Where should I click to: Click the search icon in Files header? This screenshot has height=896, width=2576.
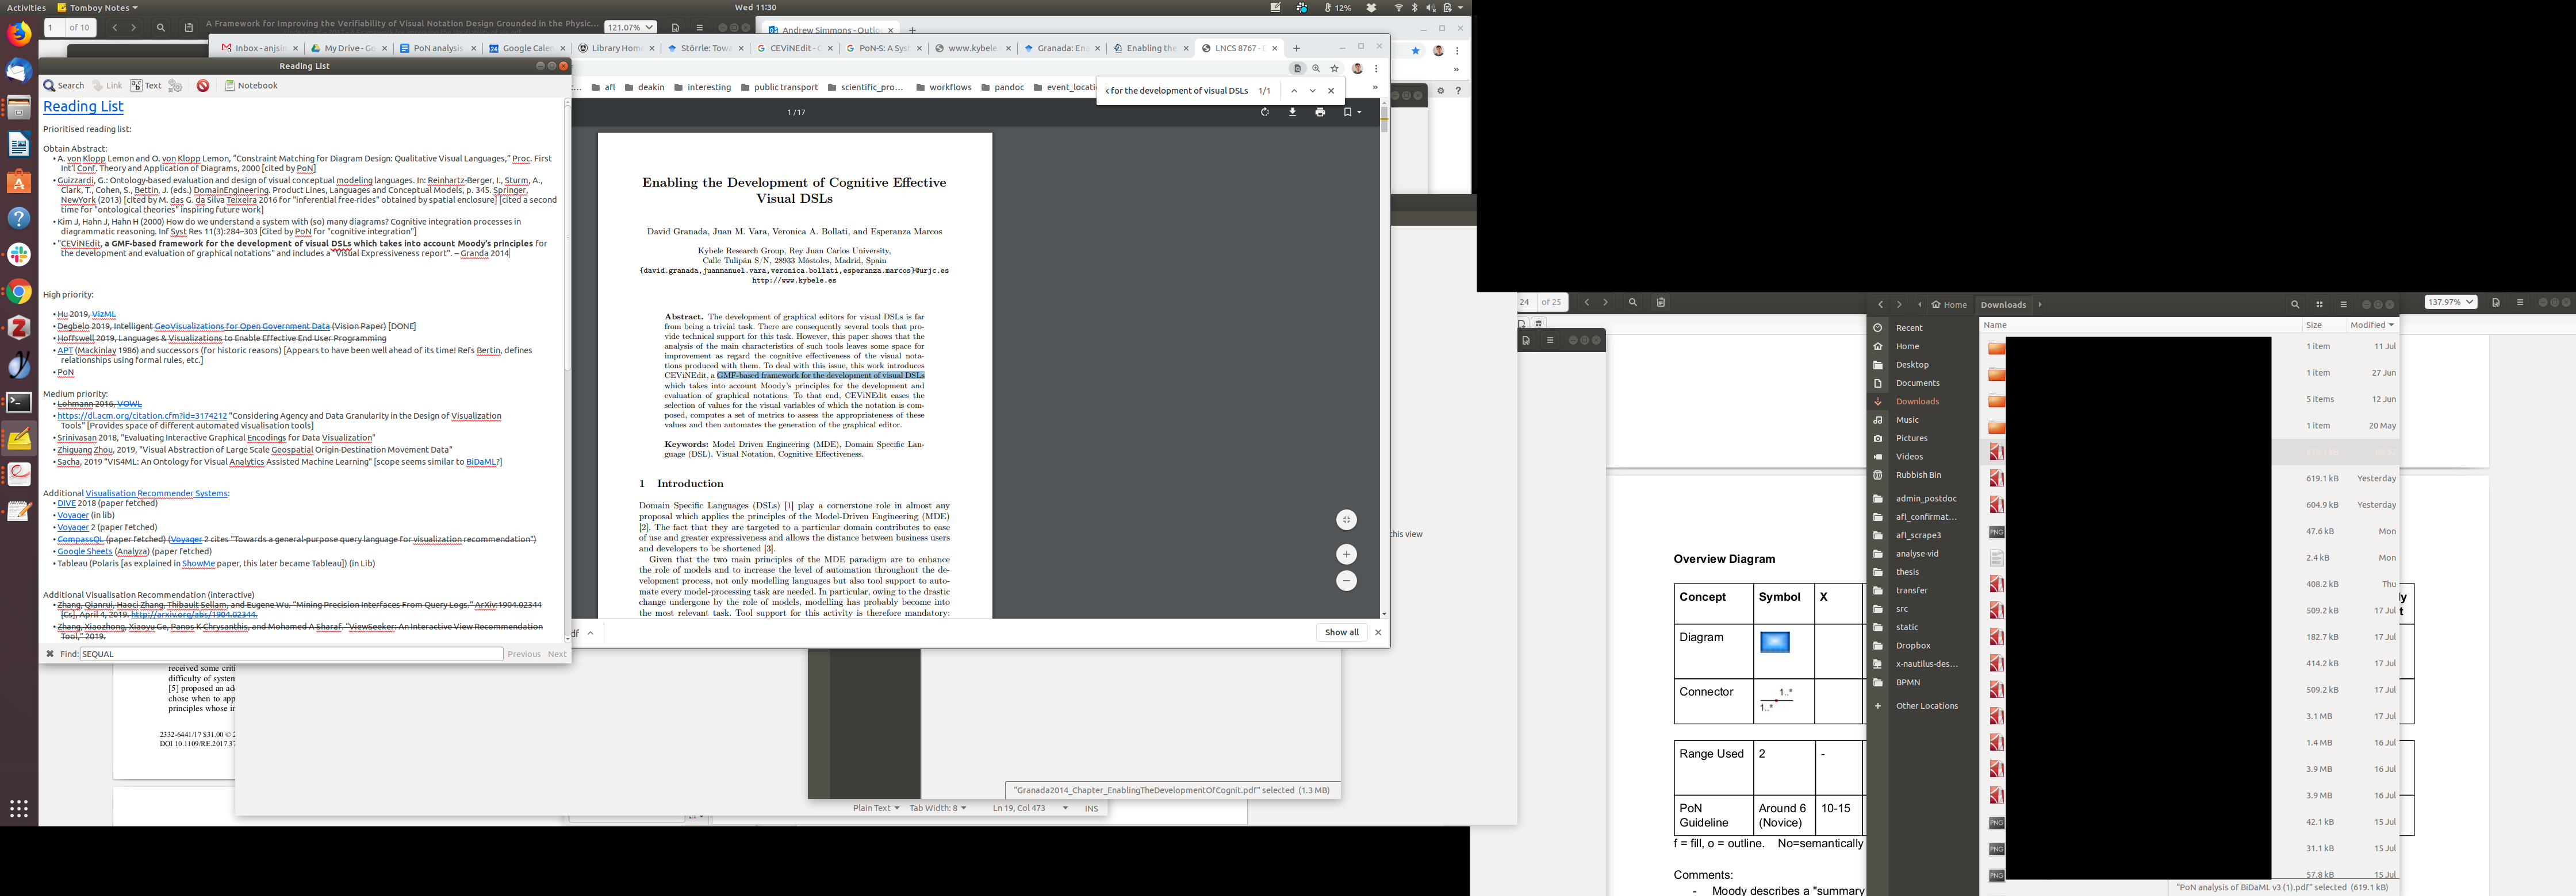click(2295, 304)
